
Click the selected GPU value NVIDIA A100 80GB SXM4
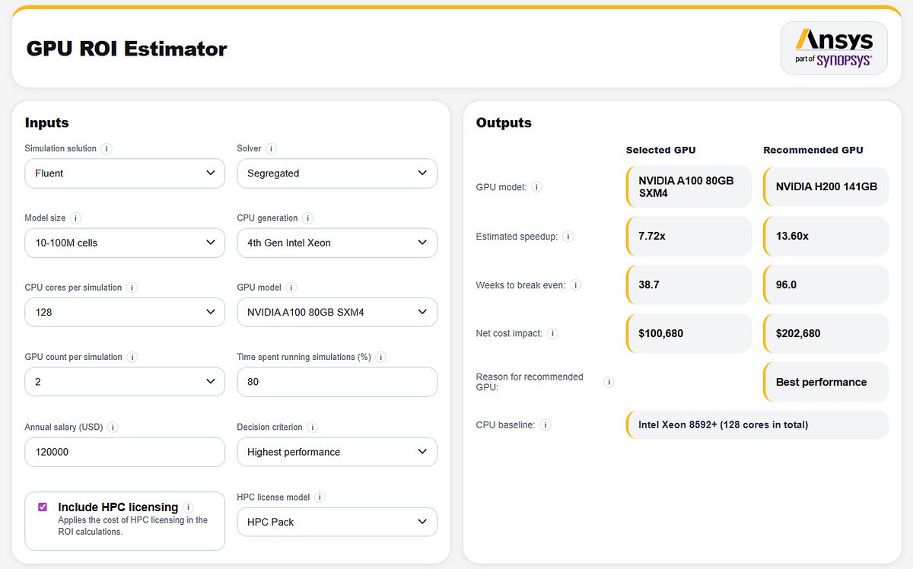(689, 187)
